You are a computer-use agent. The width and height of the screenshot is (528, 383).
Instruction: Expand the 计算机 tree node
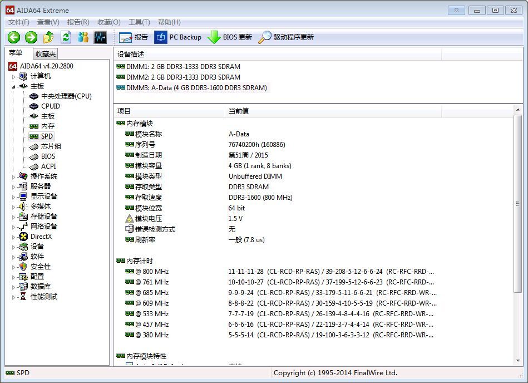point(13,77)
